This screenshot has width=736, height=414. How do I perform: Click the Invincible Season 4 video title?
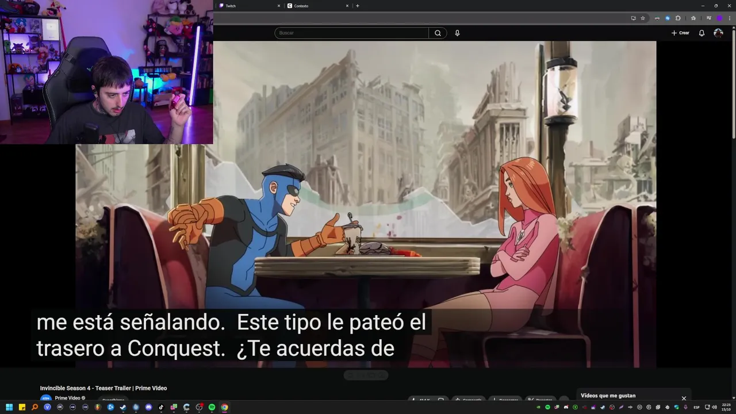pos(103,388)
